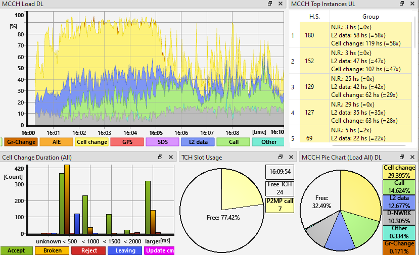Select the Reject red legend swatch

coord(88,250)
